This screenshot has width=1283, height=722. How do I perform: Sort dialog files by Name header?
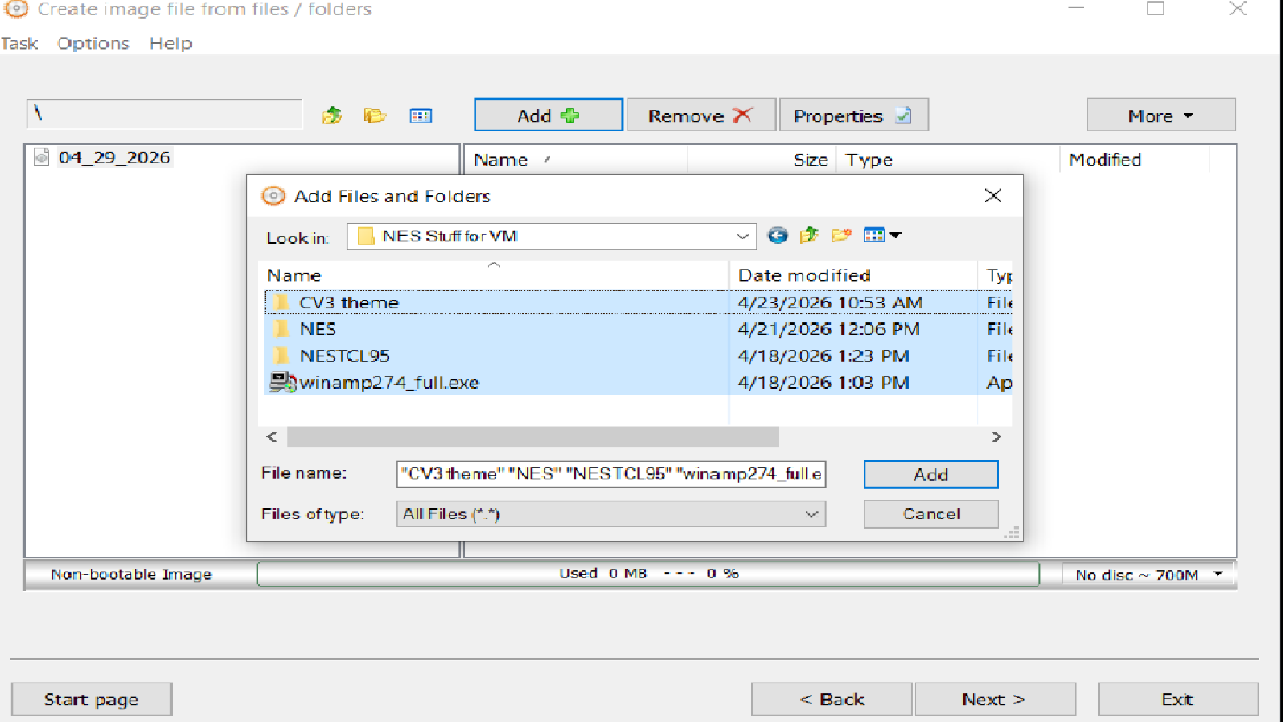[x=493, y=275]
